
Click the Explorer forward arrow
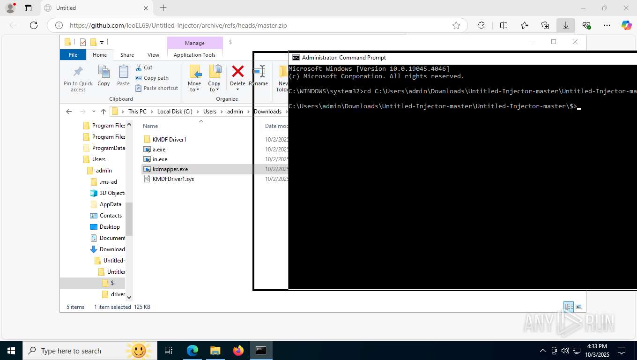(82, 112)
